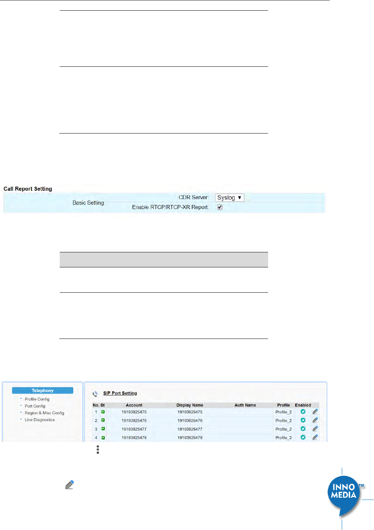The width and height of the screenshot is (374, 530).
Task: Select display name cell 19193825475
Action: coord(190,412)
